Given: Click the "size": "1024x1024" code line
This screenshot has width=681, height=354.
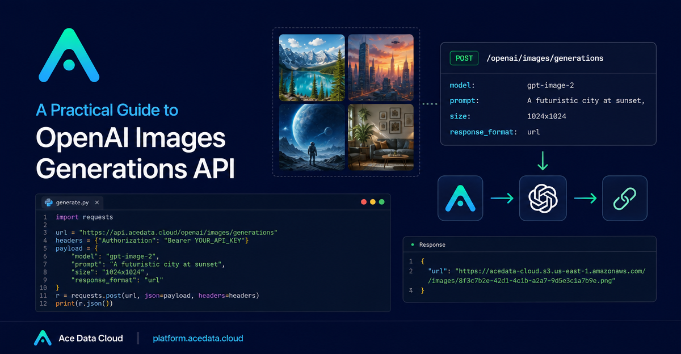Looking at the screenshot, I should [x=109, y=272].
